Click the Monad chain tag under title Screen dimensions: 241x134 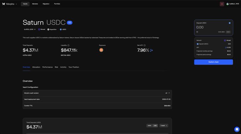[x=42, y=29]
